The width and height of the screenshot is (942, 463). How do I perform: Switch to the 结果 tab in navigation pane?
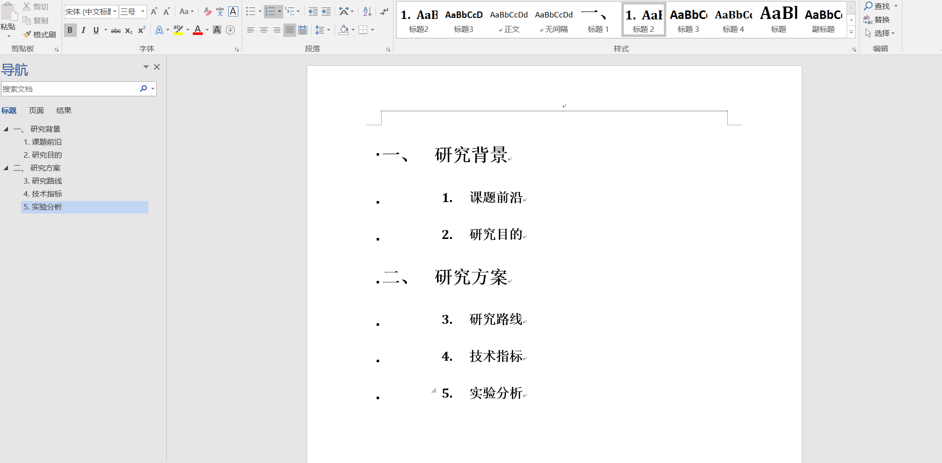point(63,110)
